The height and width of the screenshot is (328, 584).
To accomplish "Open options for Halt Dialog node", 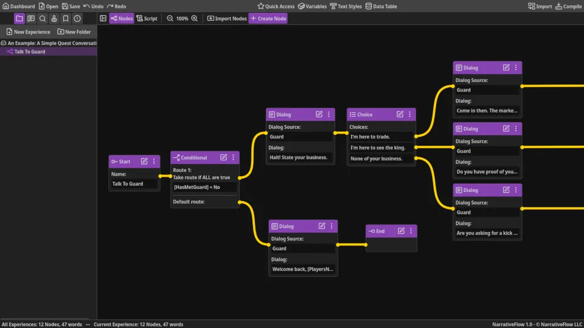I will click(x=329, y=114).
